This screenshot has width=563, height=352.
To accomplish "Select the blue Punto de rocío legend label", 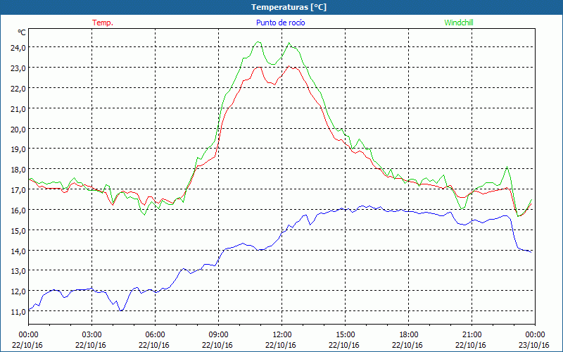I will point(280,23).
